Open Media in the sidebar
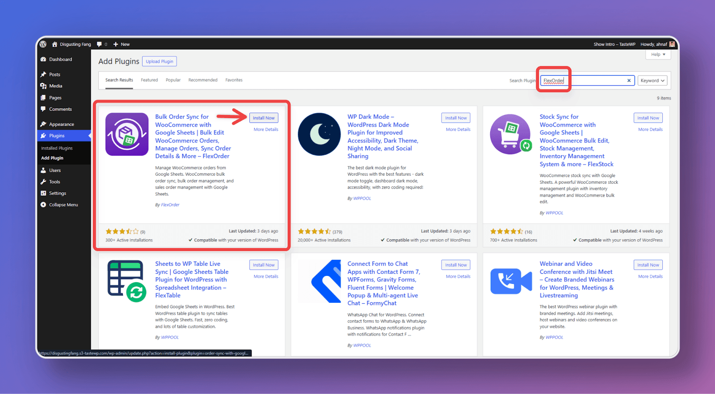 55,86
